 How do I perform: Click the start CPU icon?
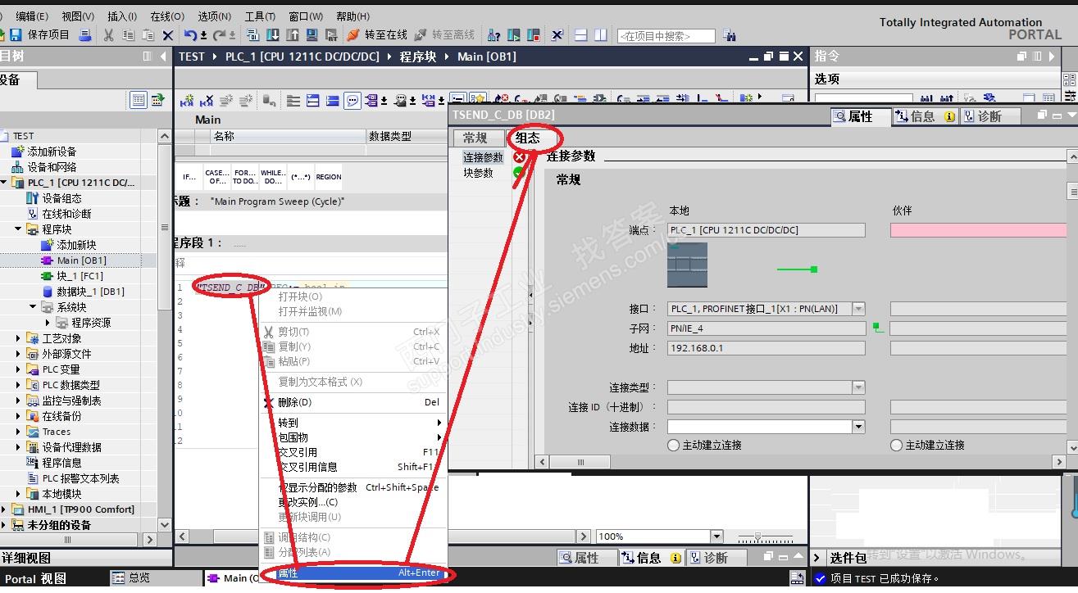tap(514, 35)
